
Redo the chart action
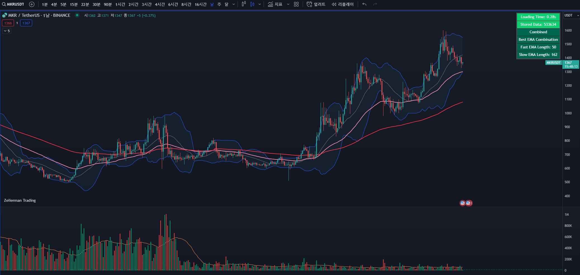point(375,4)
